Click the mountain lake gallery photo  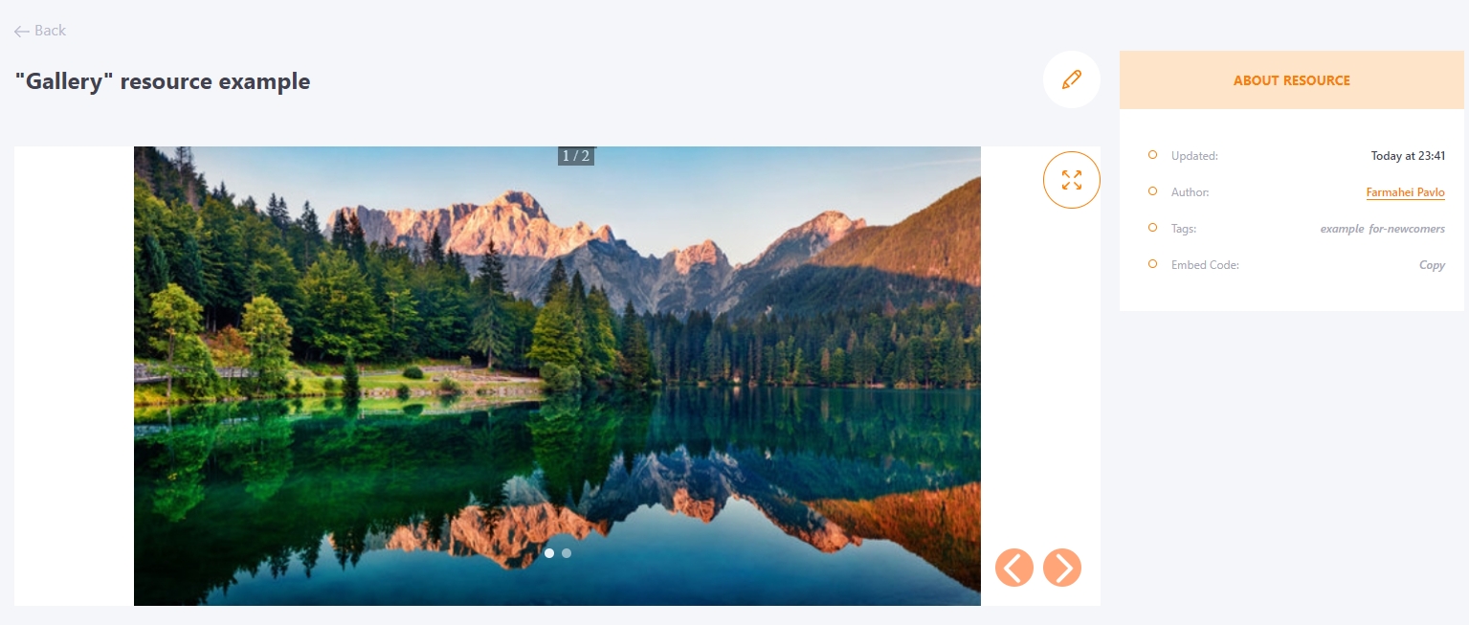(557, 376)
